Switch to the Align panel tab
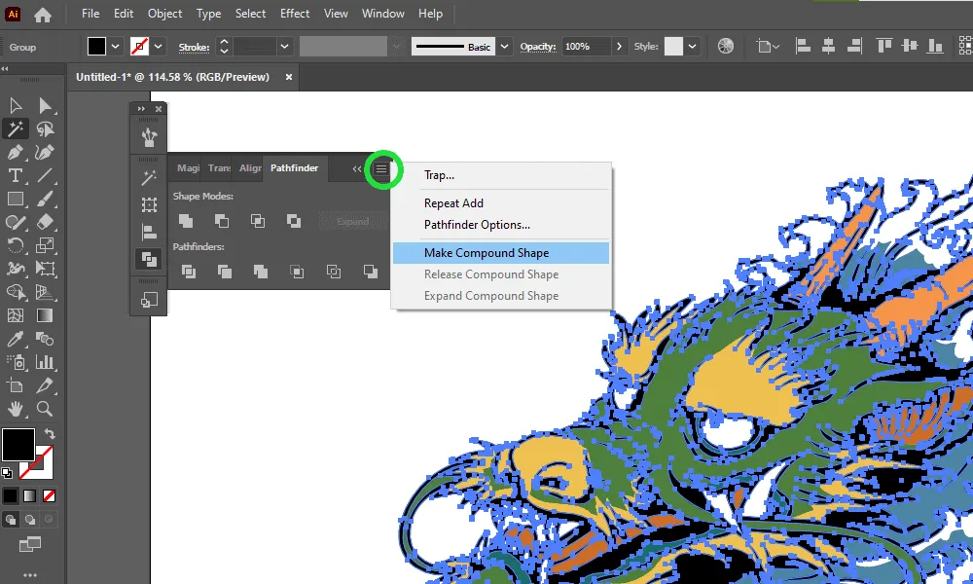973x584 pixels. click(x=250, y=168)
